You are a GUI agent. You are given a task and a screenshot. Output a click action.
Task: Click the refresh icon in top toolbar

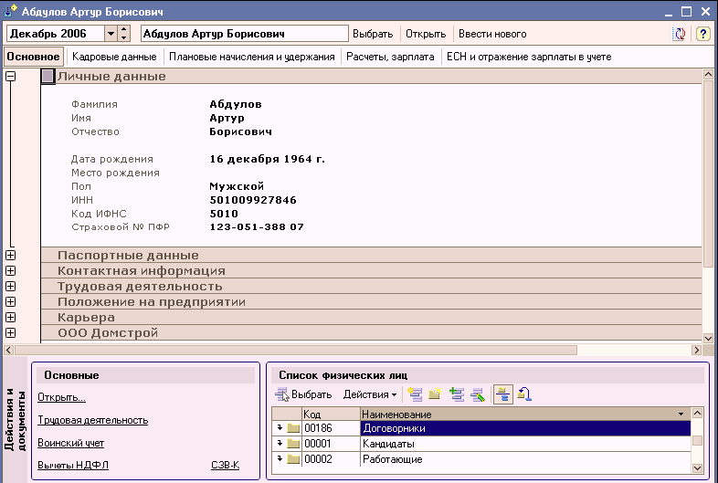point(679,34)
